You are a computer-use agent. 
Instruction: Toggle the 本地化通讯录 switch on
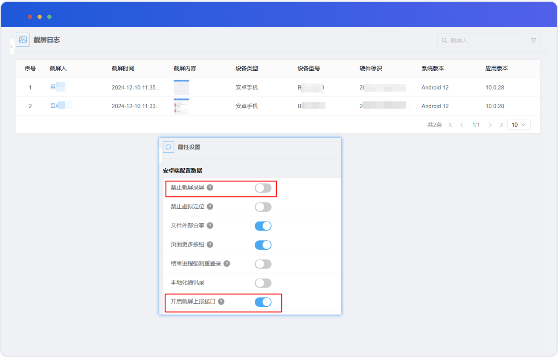click(263, 283)
